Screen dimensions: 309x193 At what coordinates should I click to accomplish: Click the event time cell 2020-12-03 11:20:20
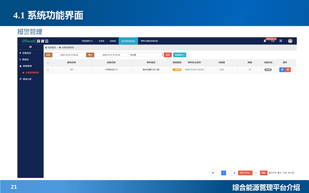coord(194,69)
